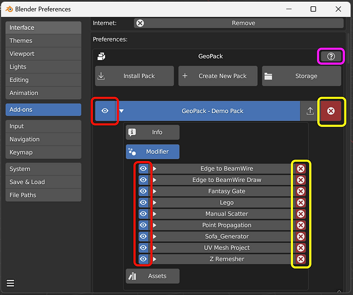The width and height of the screenshot is (353, 295).
Task: Open the Interface preferences section
Action: tap(43, 28)
